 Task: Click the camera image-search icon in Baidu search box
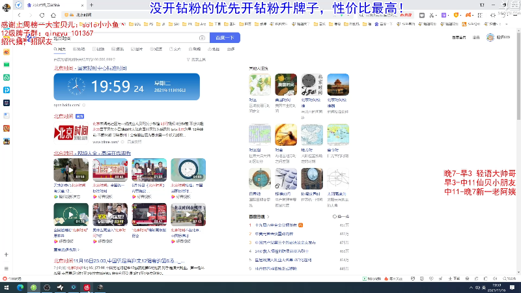tap(202, 38)
